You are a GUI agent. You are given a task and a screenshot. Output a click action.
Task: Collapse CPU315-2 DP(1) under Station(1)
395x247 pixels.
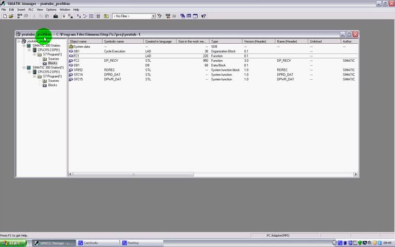(x=29, y=72)
